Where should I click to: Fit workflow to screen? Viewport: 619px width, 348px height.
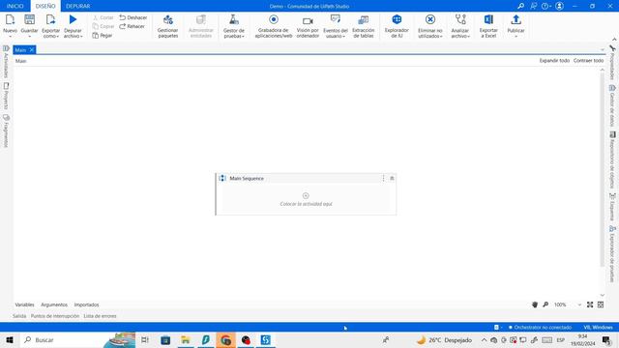[x=590, y=304]
